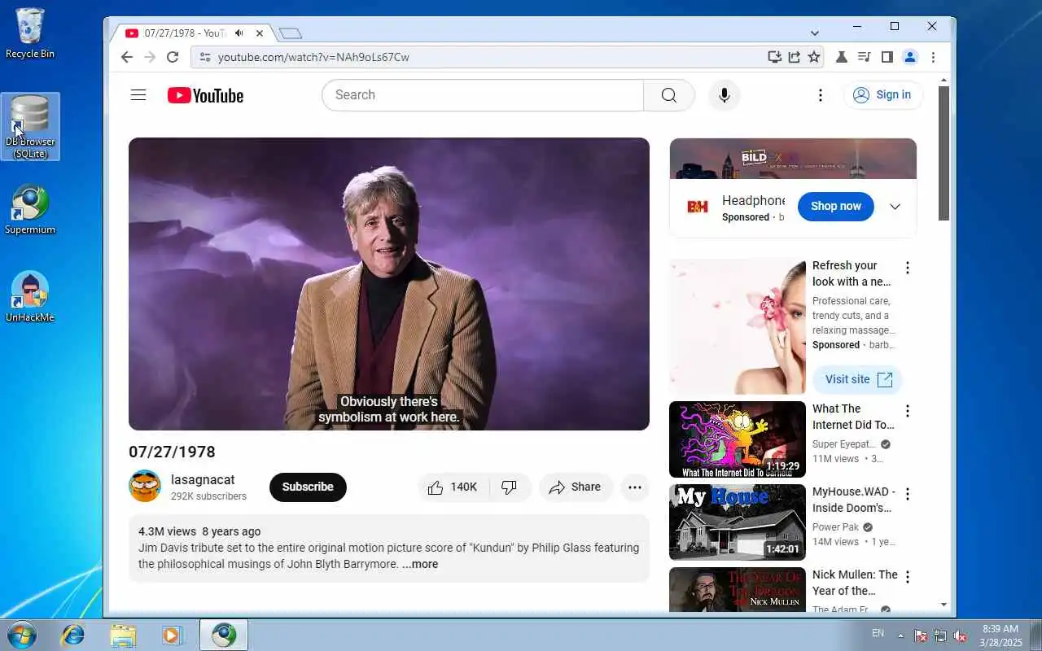Open the taskbar clock and date
Viewport: 1042px width, 651px height.
[1000, 636]
